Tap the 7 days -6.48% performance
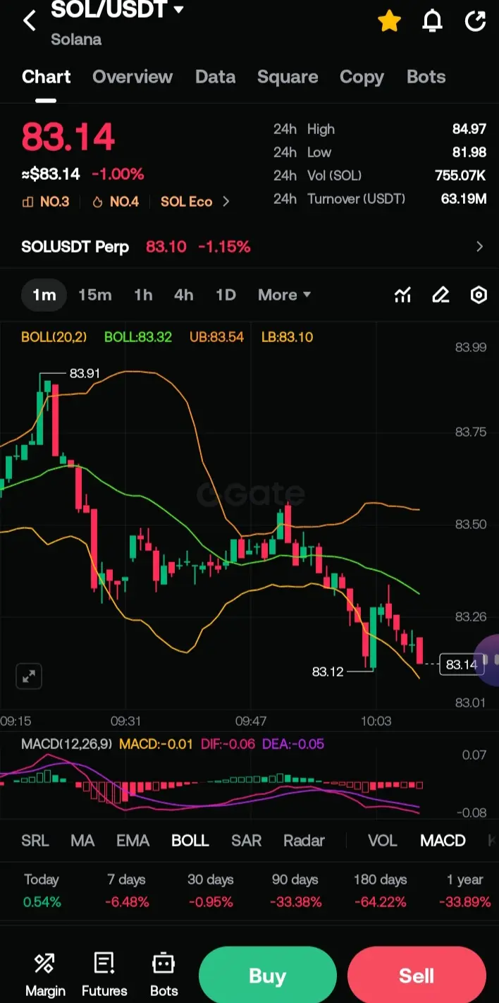This screenshot has height=1003, width=499. [x=126, y=890]
